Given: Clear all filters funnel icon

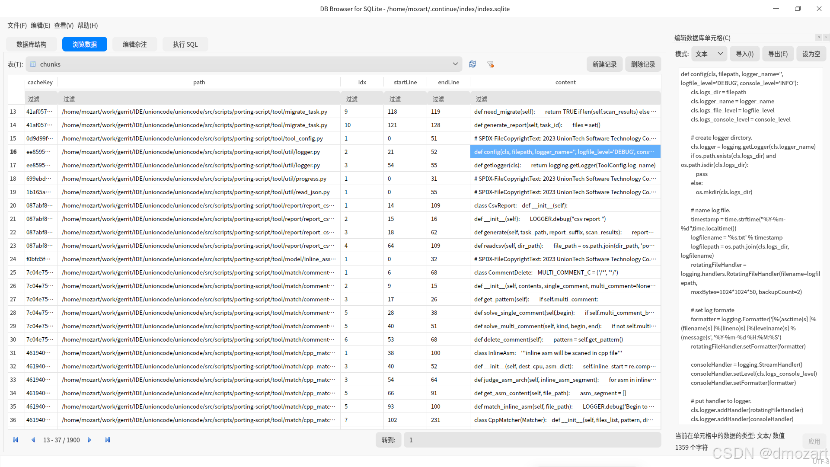Looking at the screenshot, I should click(x=490, y=64).
